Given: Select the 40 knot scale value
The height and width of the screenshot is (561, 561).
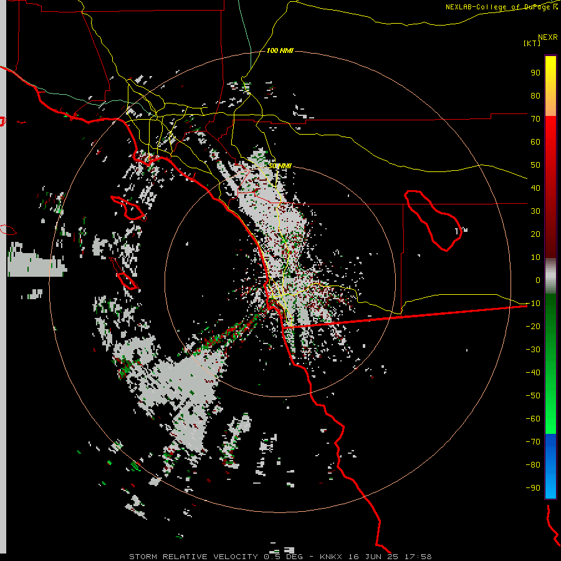Looking at the screenshot, I should 535,188.
